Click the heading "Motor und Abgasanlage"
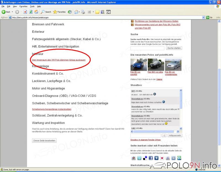Screen dimensions: 221x172 pyautogui.click(x=49, y=88)
